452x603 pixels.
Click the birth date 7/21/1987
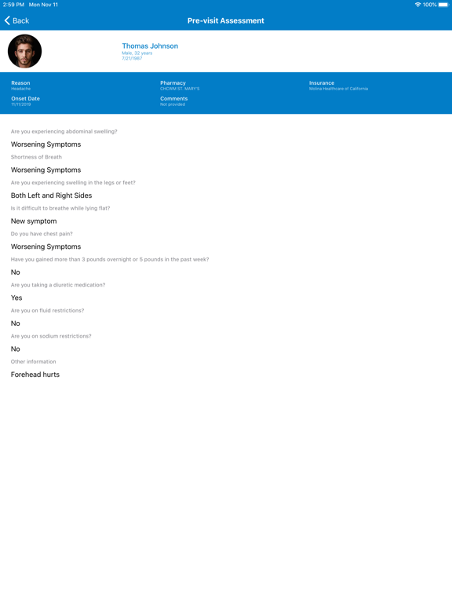pos(132,58)
